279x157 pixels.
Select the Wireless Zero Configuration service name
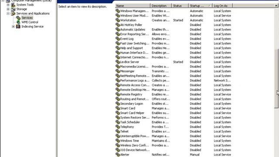[x=135, y=145]
